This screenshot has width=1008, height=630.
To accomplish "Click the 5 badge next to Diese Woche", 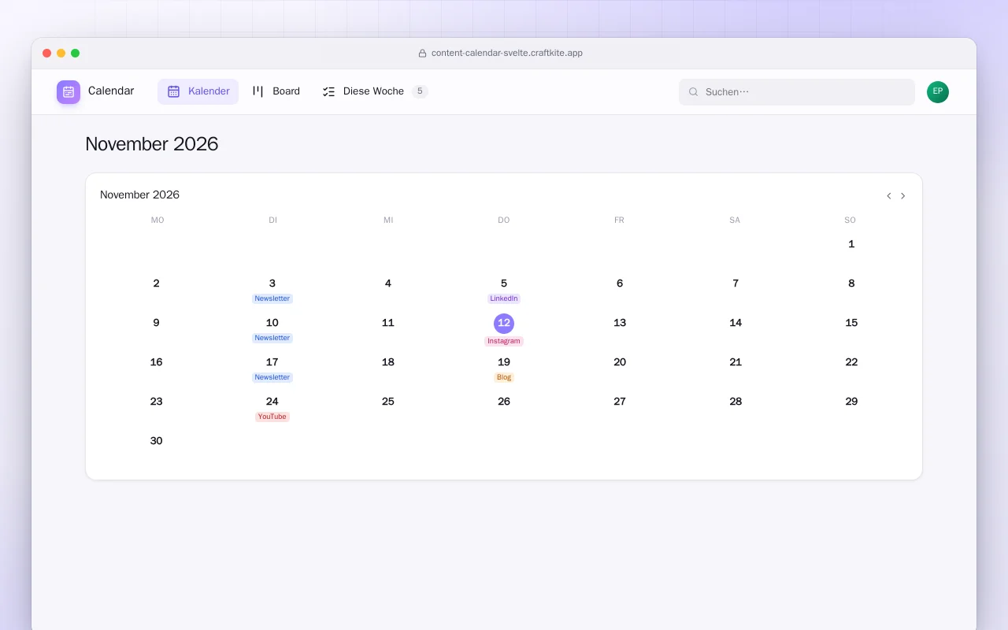I will pos(420,91).
